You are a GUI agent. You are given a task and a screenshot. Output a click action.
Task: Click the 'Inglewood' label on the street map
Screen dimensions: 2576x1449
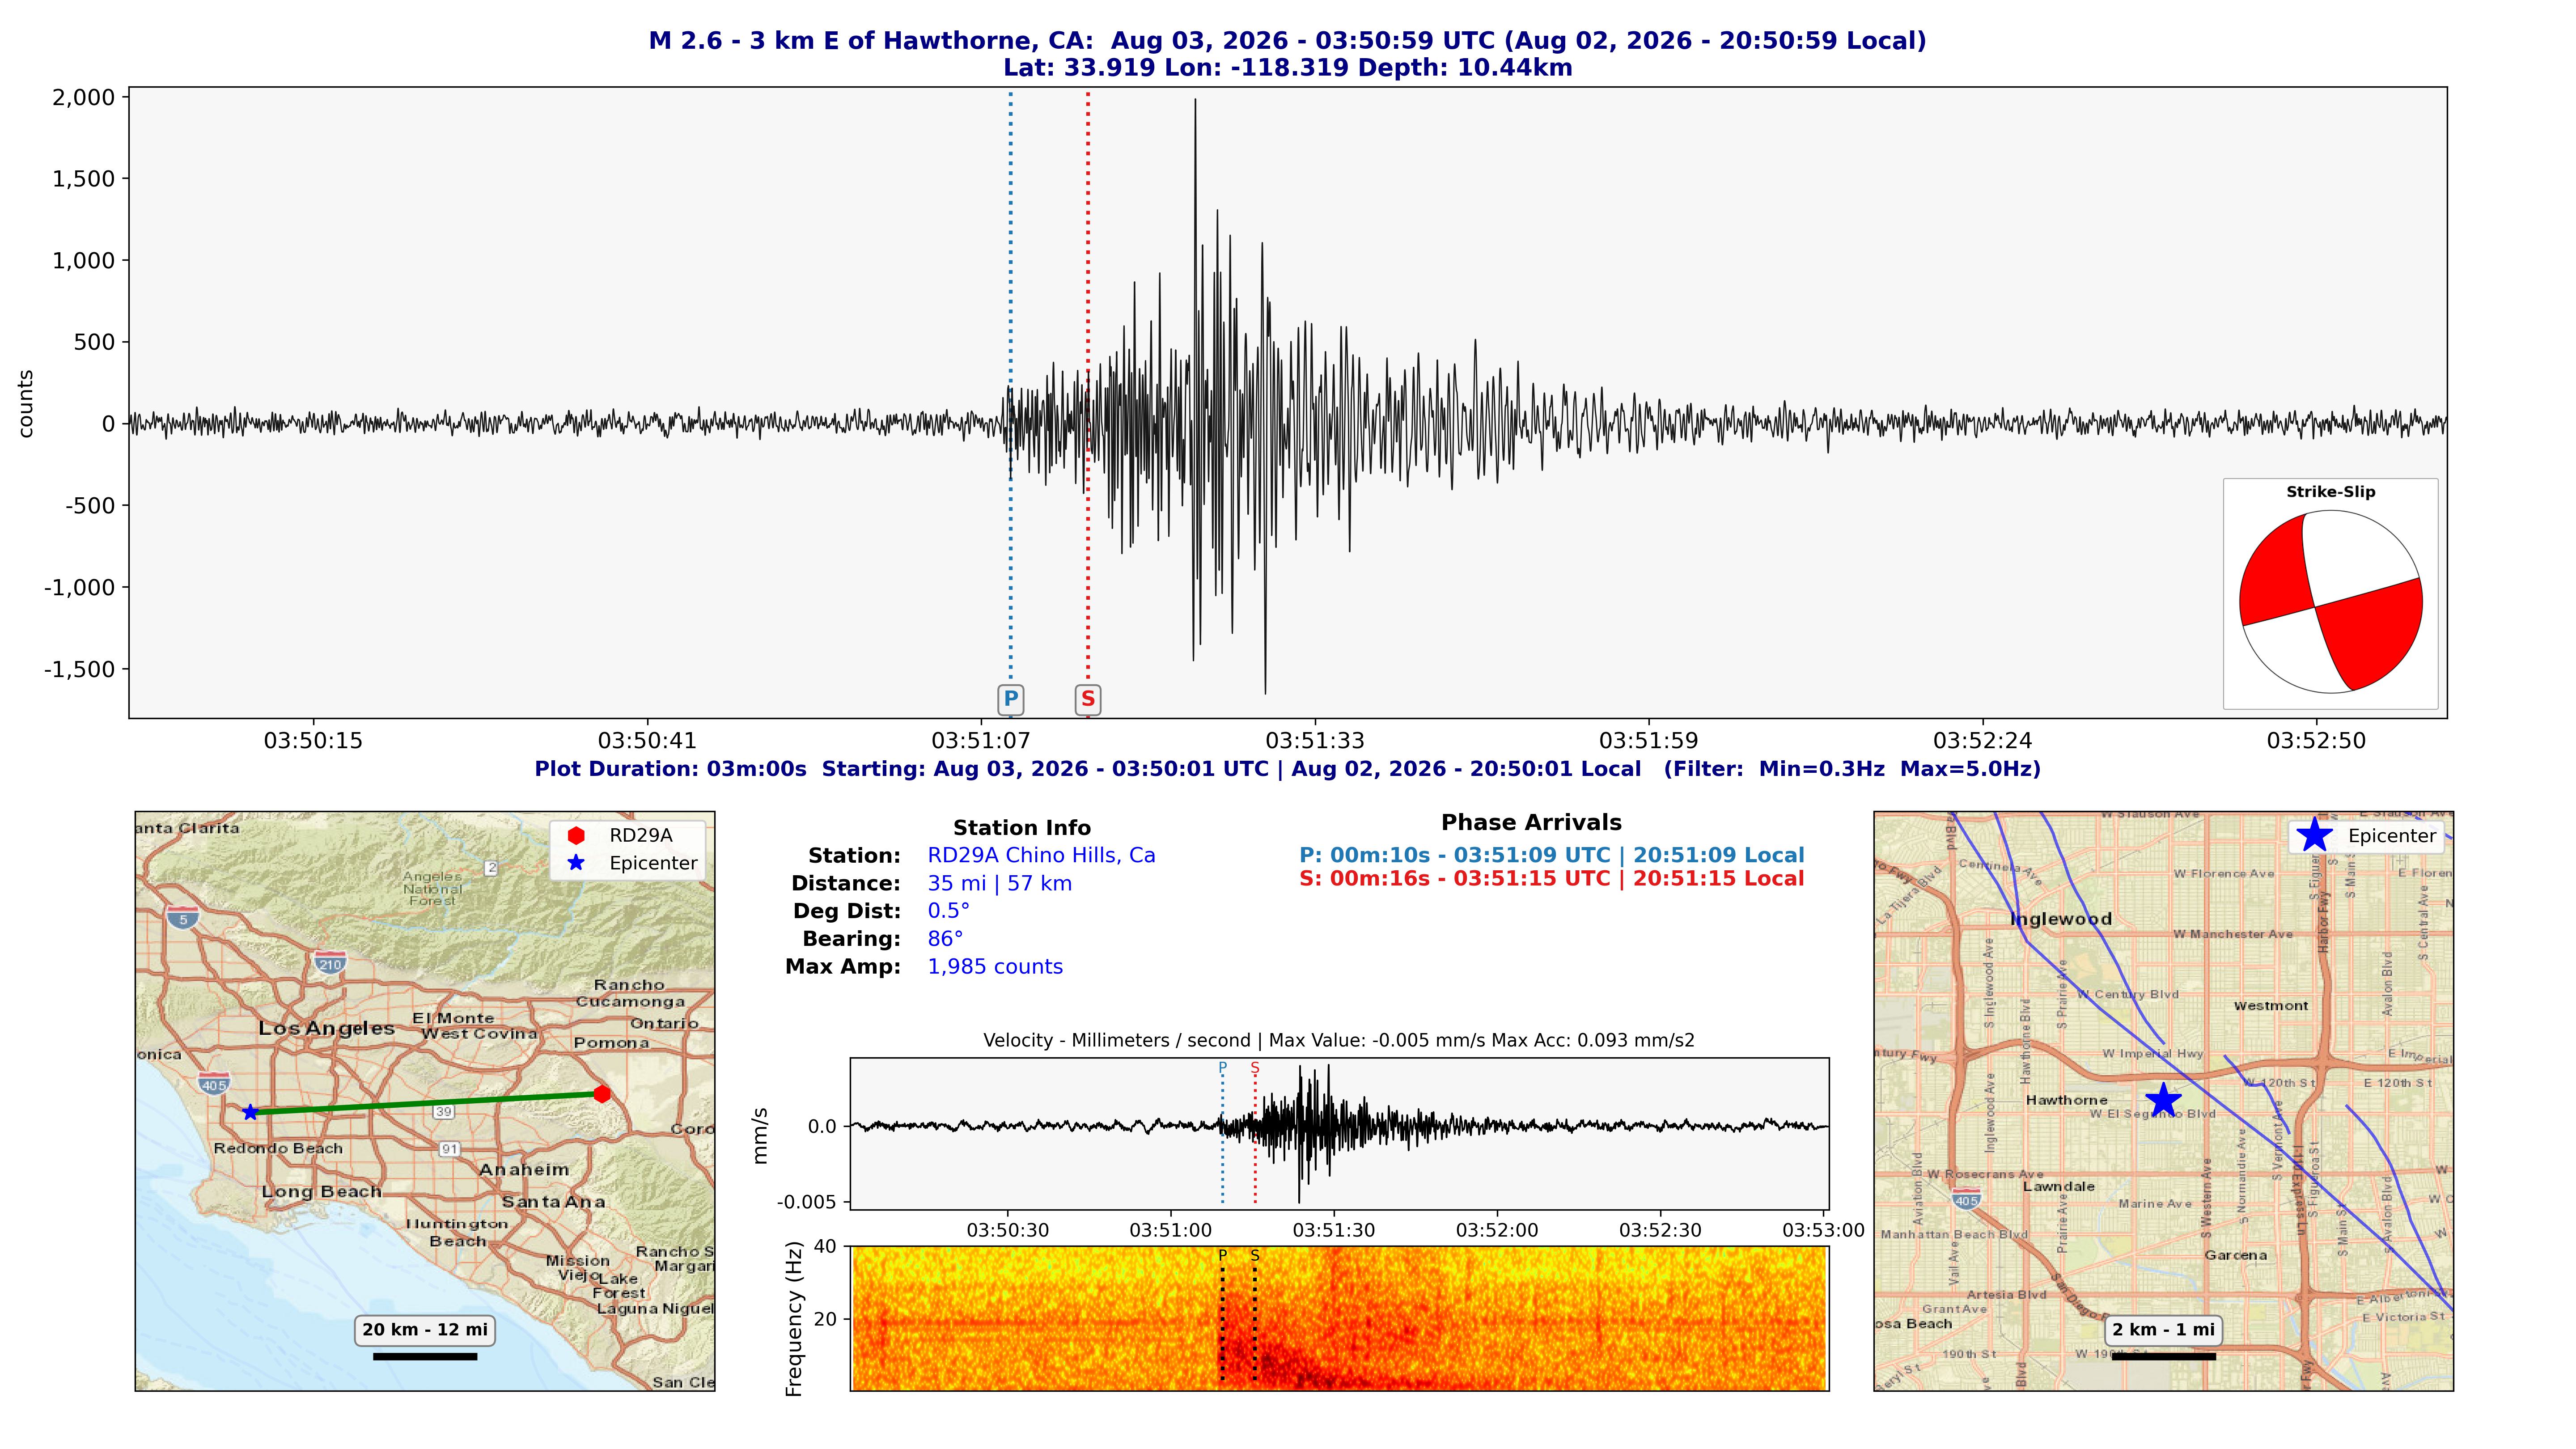(x=2061, y=919)
